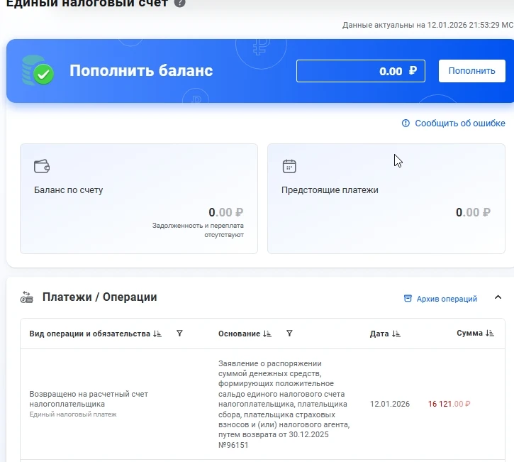The width and height of the screenshot is (514, 462).
Task: Open the Баланс по счету card
Action: click(139, 199)
